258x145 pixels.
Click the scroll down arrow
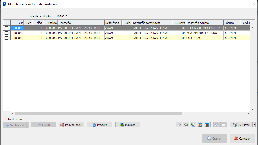click(252, 109)
